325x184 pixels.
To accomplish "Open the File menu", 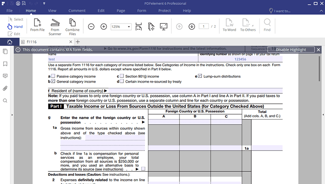I will 9,11.
